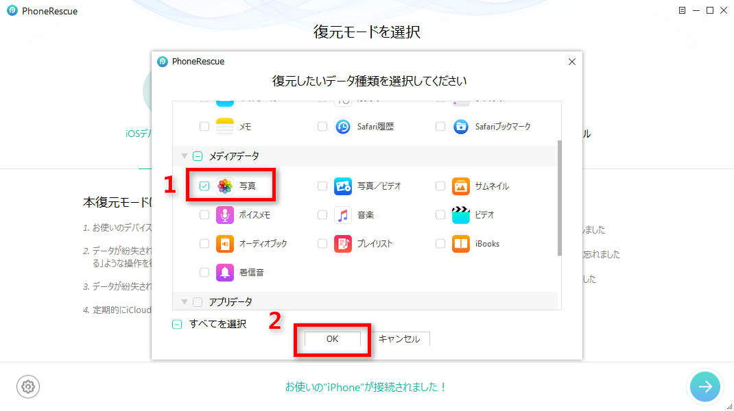This screenshot has width=734, height=411.
Task: Click the アプリデータ header text
Action: pos(230,302)
